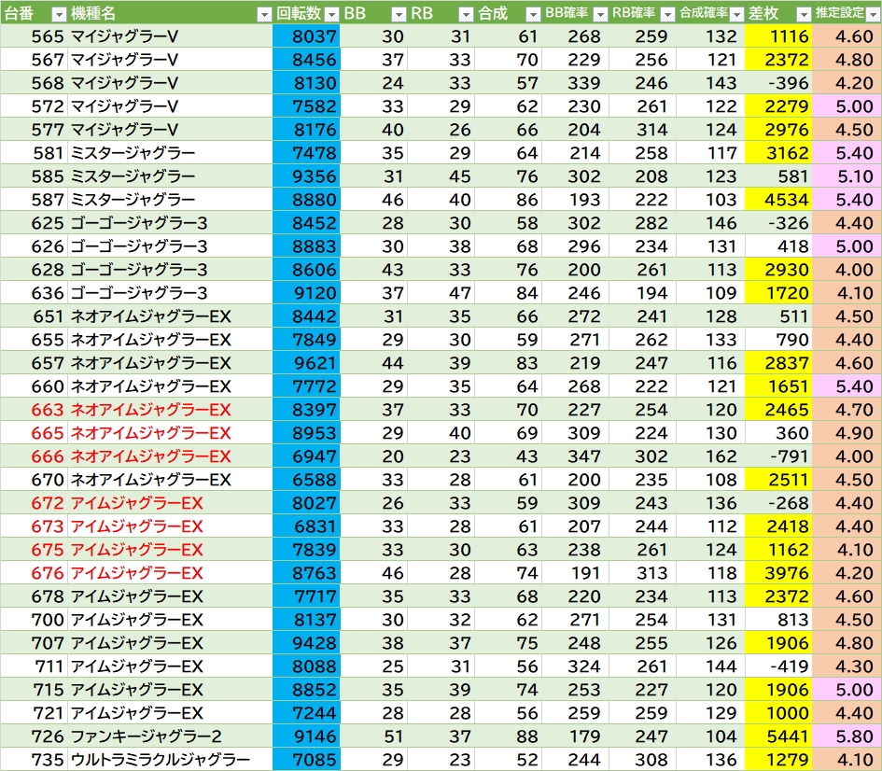The height and width of the screenshot is (771, 882).
Task: Click the pink 推定設定 cell showing 5.80
Action: (846, 736)
